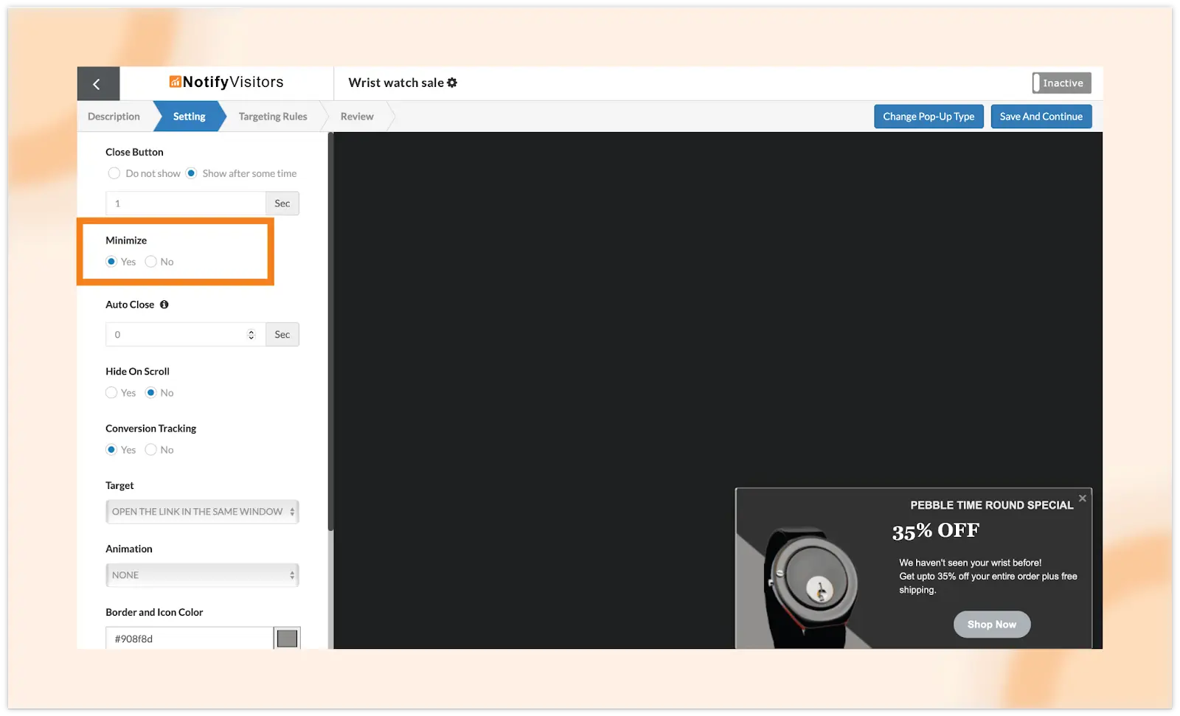Viewport: 1180px width, 716px height.
Task: Click the Auto Close info icon
Action: tap(164, 305)
